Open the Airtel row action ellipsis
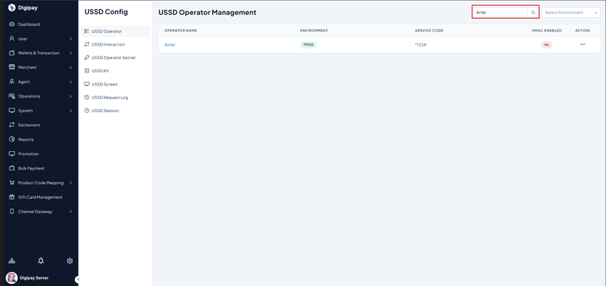The height and width of the screenshot is (286, 606). 582,44
